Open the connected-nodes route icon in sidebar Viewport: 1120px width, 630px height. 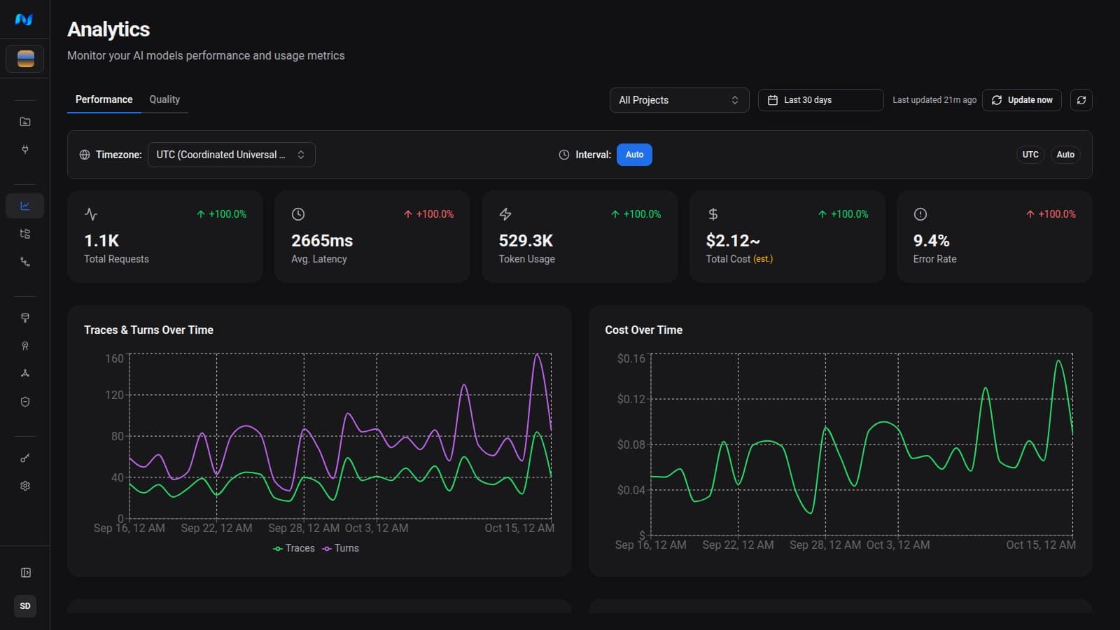(x=25, y=262)
